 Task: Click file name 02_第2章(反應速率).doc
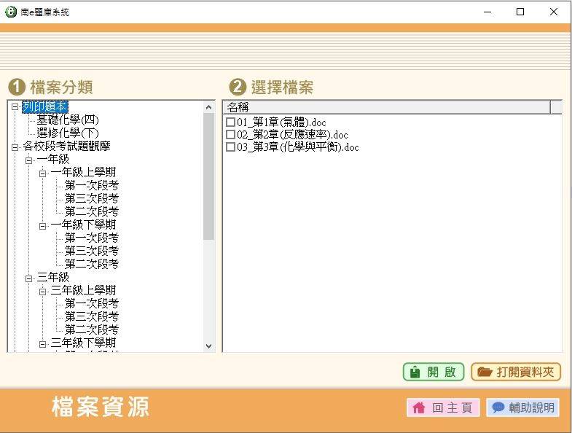click(292, 135)
